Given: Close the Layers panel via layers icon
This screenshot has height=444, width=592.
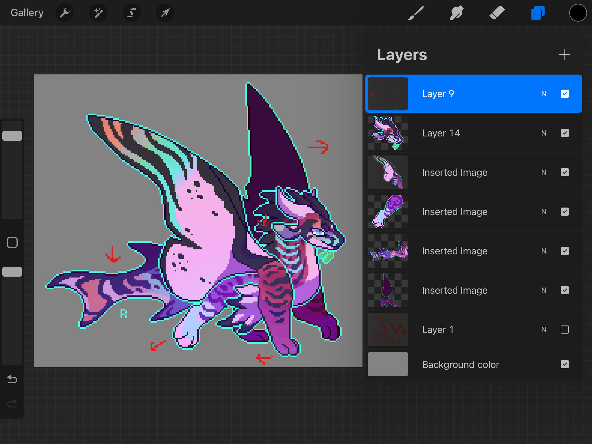Looking at the screenshot, I should (x=537, y=13).
